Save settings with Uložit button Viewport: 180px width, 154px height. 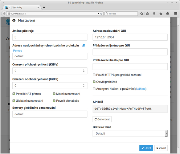(146, 148)
